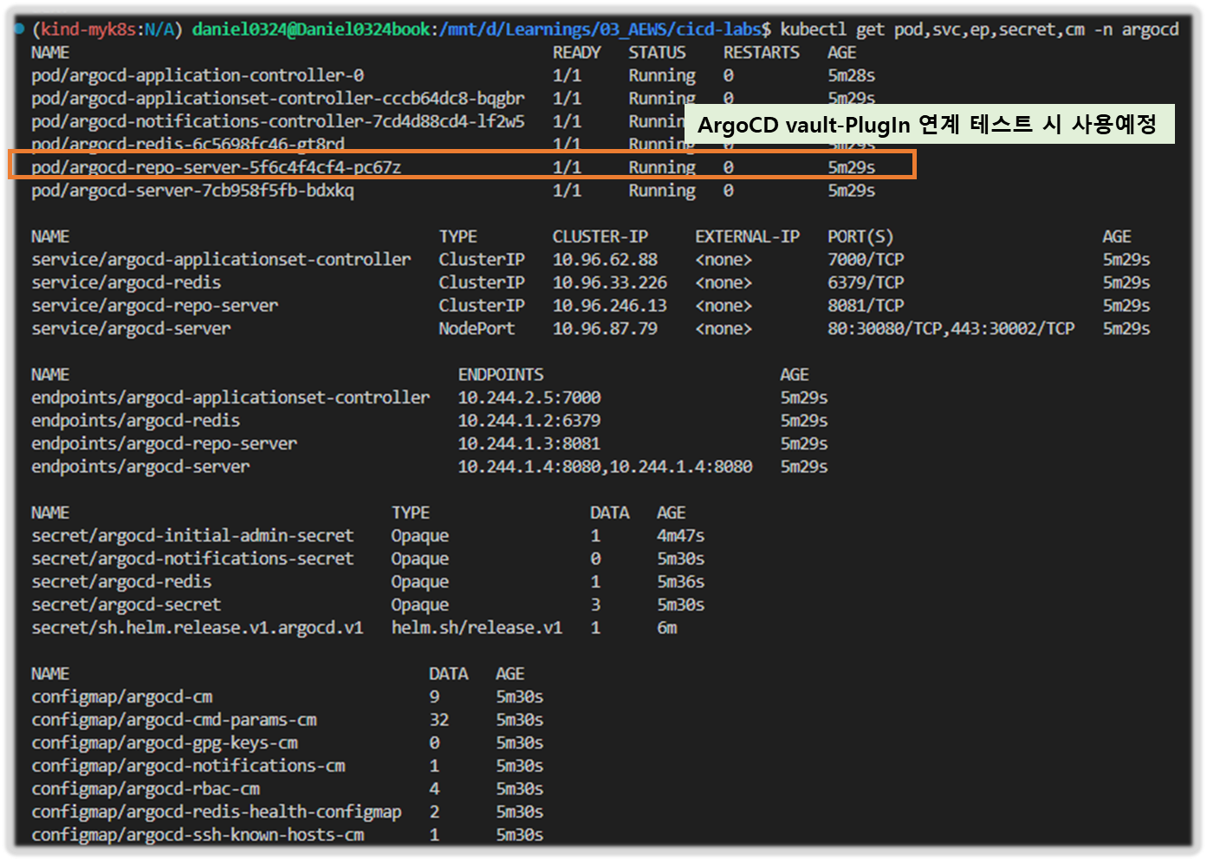Click the kubectl get command text
This screenshot has height=861, width=1207.
[979, 29]
